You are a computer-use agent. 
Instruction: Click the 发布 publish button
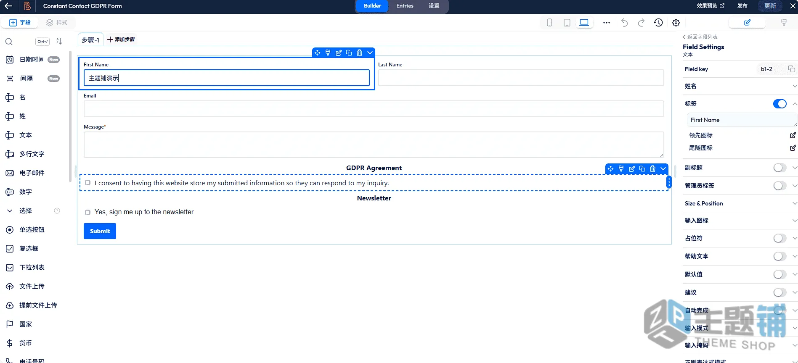pos(742,6)
